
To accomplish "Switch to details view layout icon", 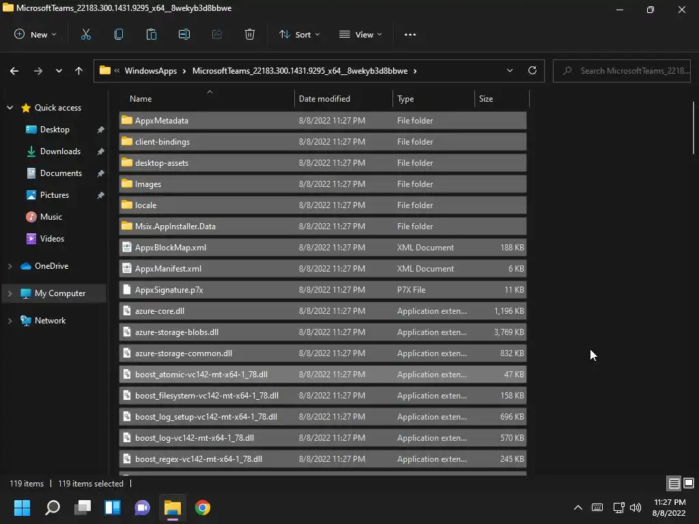I will point(674,483).
